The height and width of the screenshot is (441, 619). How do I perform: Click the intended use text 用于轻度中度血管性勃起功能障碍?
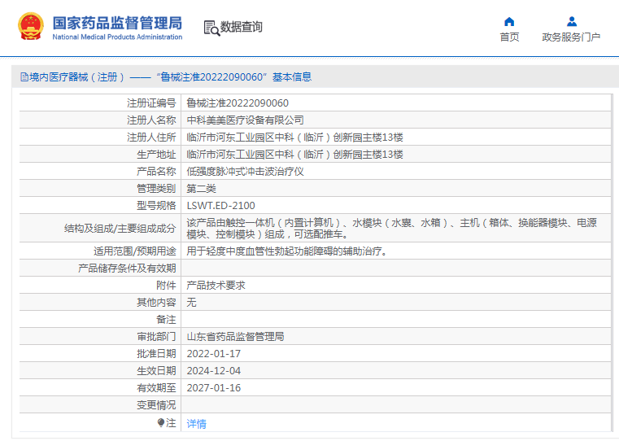(287, 251)
